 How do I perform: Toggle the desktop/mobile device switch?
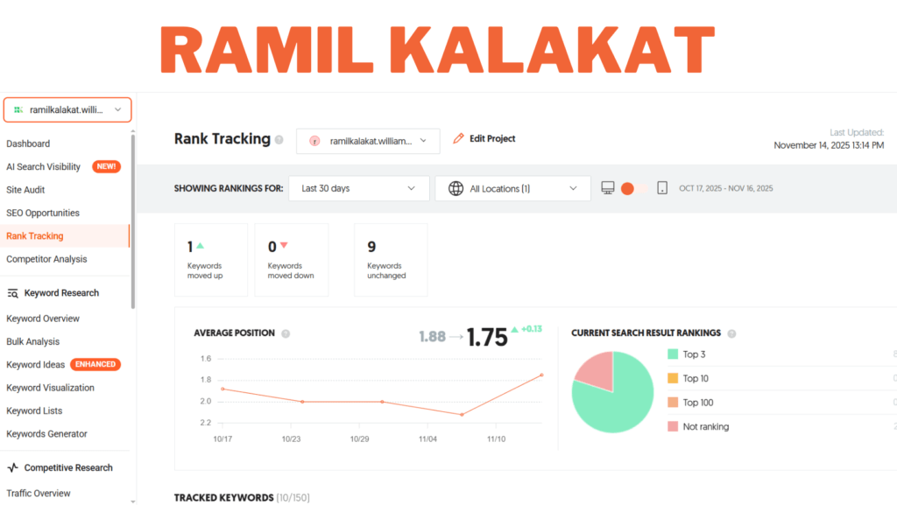click(x=633, y=188)
